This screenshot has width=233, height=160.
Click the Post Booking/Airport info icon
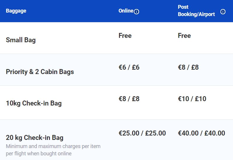[223, 12]
